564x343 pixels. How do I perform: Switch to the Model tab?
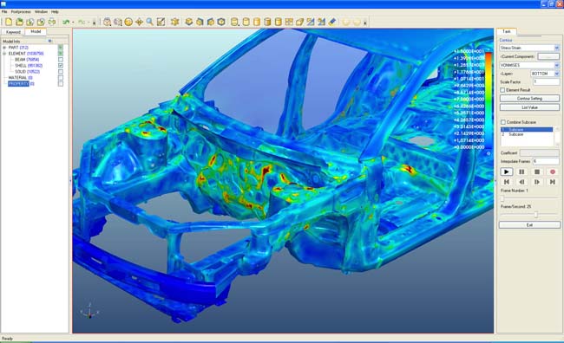coord(36,31)
